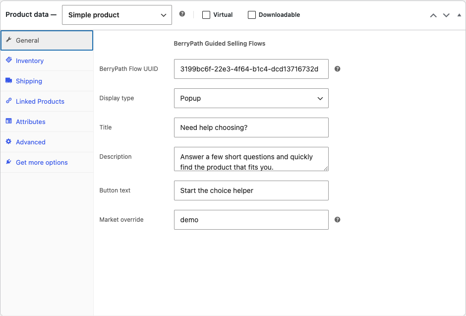Click the BerryPath Flow UUID label

coord(129,68)
